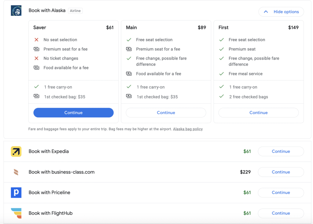Image resolution: width=313 pixels, height=224 pixels.
Task: Click the $229 business-class.com price
Action: coord(245,172)
